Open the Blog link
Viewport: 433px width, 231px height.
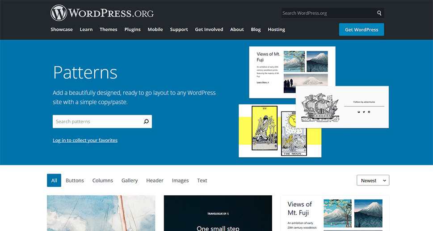pyautogui.click(x=256, y=29)
